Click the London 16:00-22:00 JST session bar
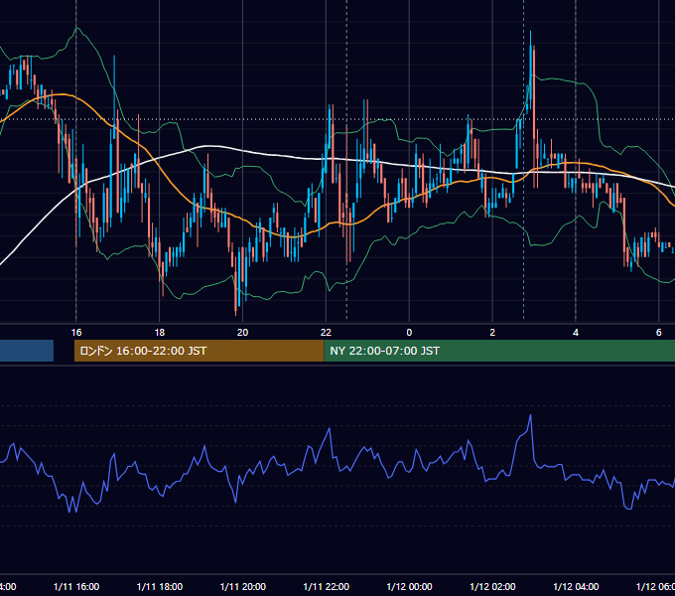Viewport: 675px width, 596px height. [x=199, y=351]
